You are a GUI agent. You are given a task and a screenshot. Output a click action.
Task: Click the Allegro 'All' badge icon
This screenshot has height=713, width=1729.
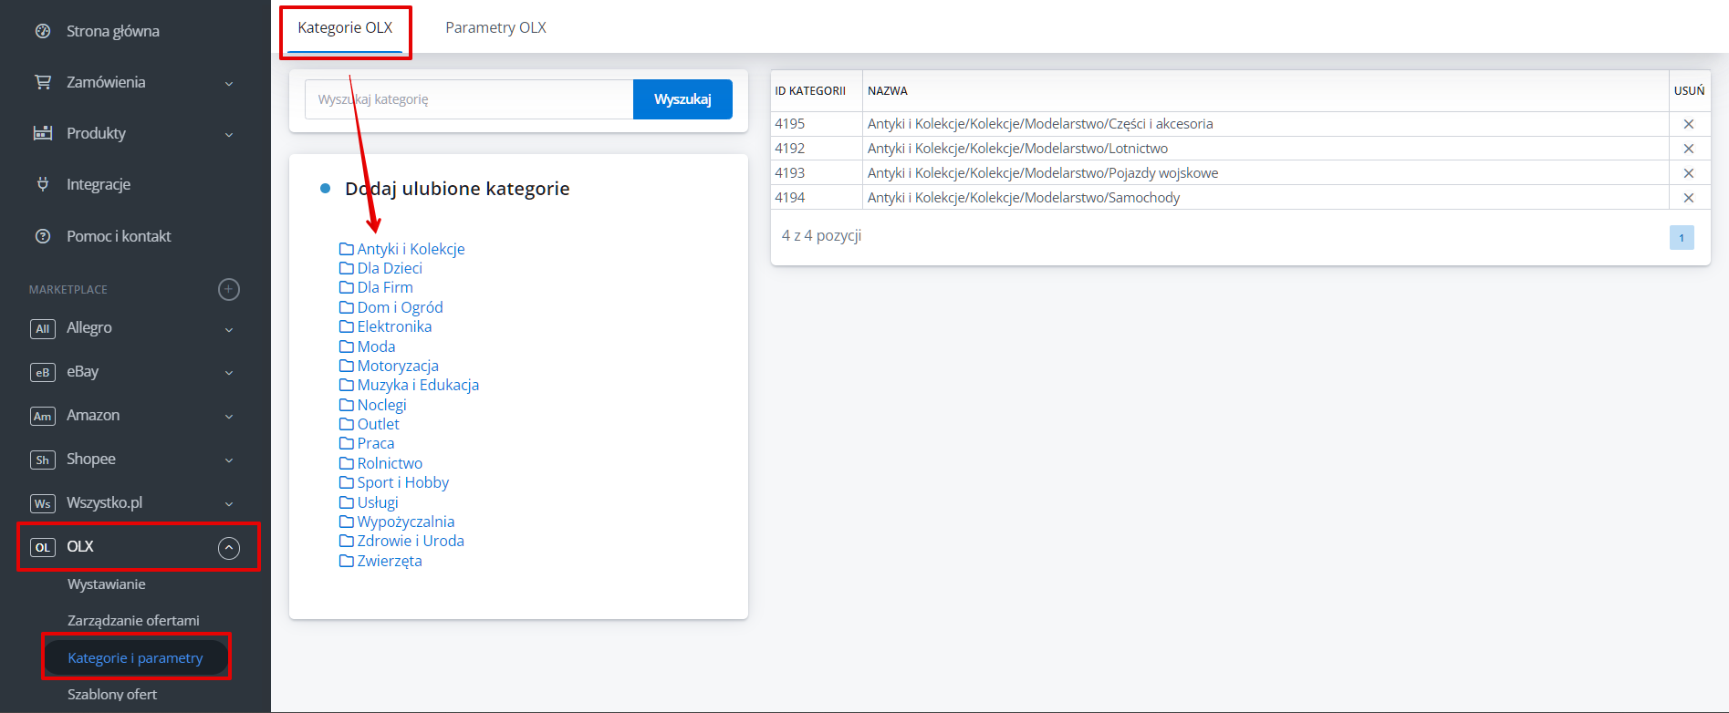pyautogui.click(x=43, y=328)
